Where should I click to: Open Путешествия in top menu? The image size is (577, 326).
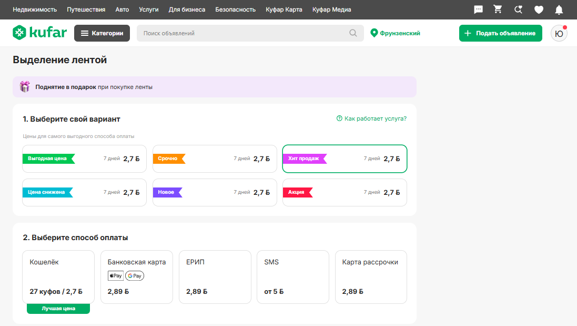click(x=86, y=9)
